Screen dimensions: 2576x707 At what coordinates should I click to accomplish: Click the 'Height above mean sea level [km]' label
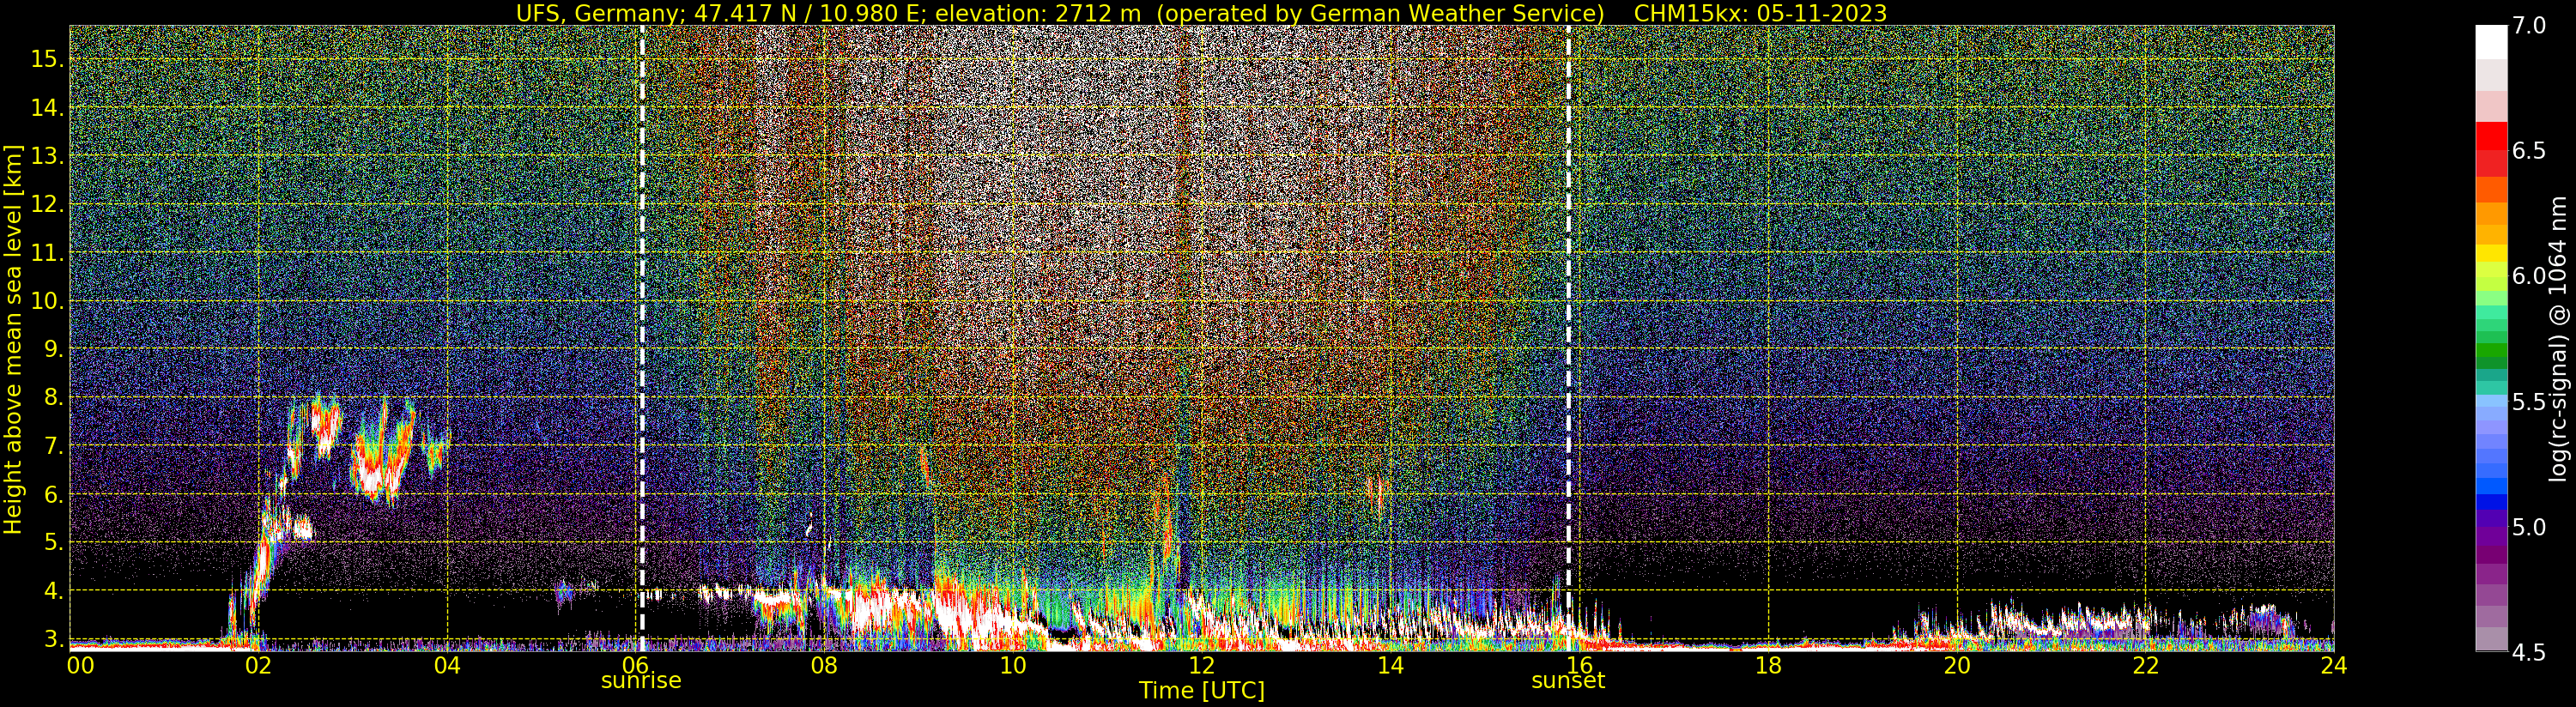(x=13, y=339)
